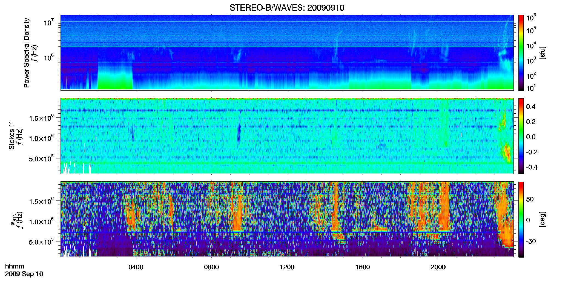
Task: Select the 10^2 value on the sfu colour bar
Action: point(531,75)
